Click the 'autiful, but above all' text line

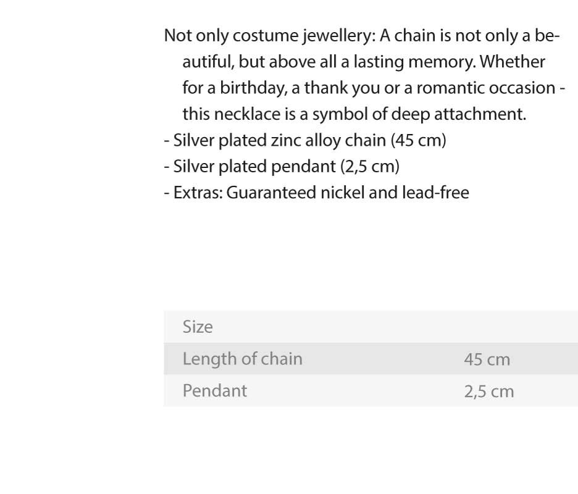[x=364, y=62]
